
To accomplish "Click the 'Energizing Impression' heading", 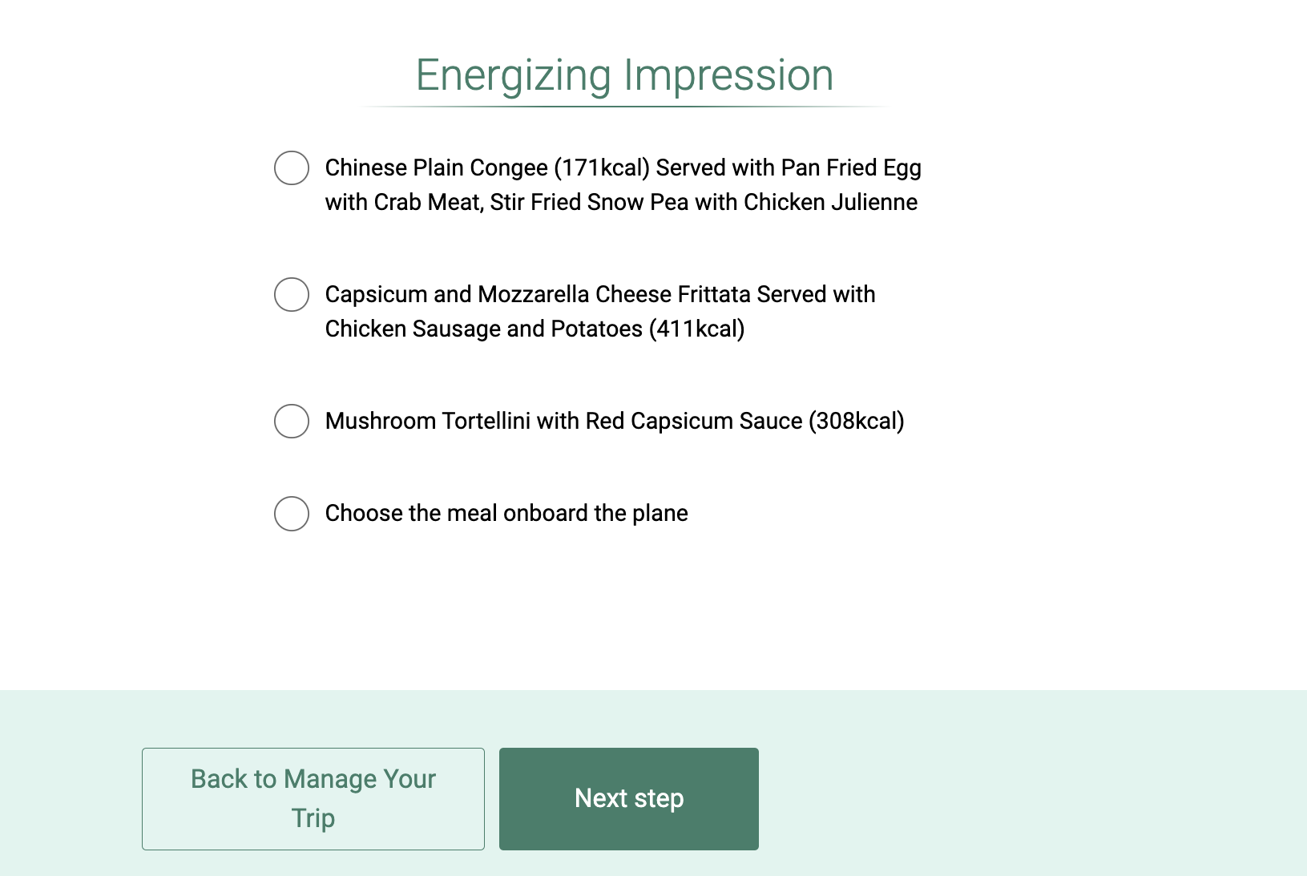I will (x=624, y=75).
